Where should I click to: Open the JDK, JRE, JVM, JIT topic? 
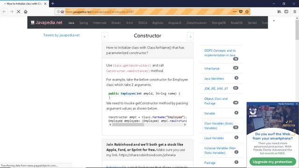point(216,89)
